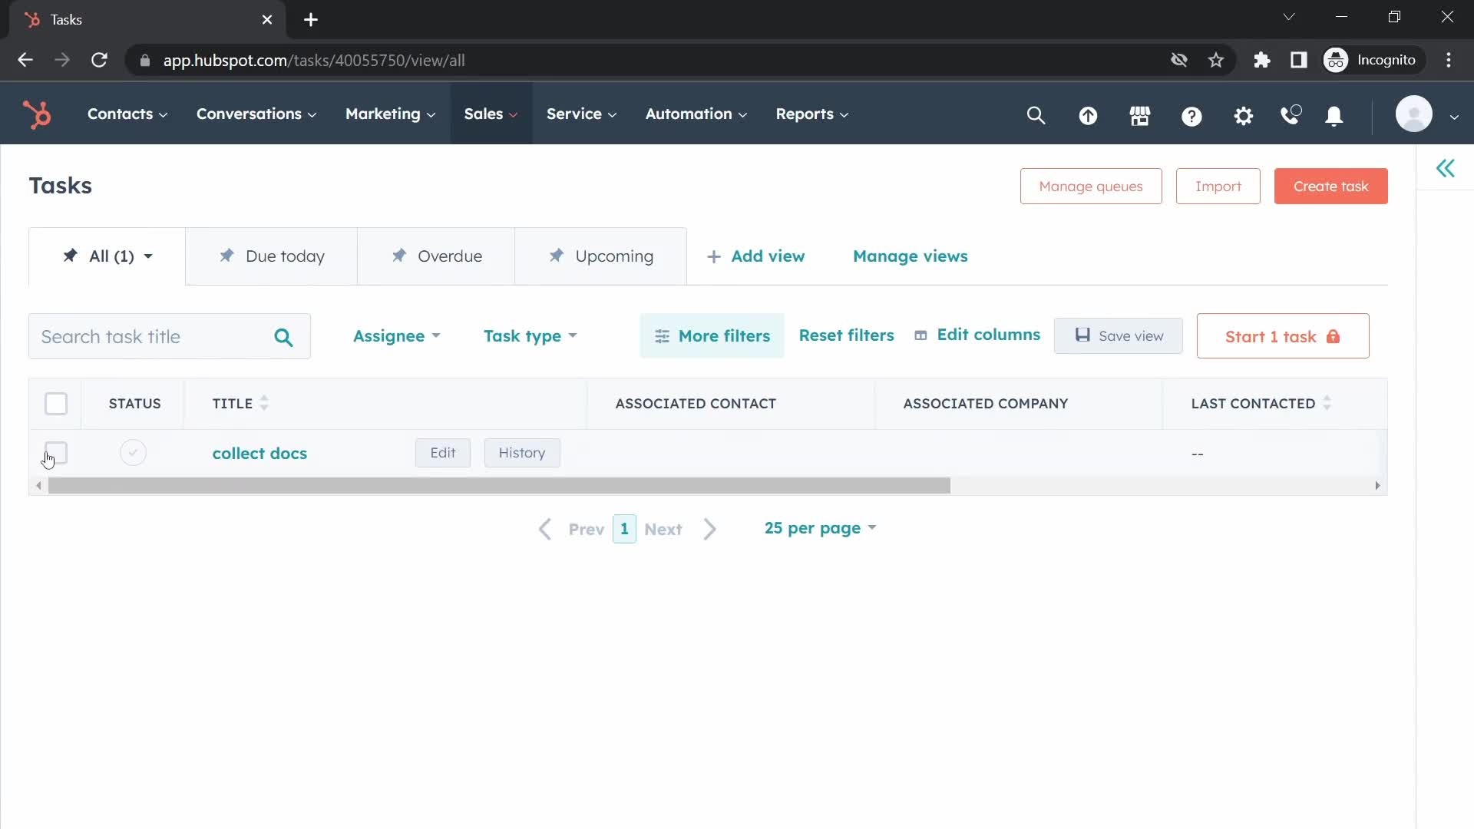Expand the Marketing menu
The height and width of the screenshot is (829, 1474).
point(390,114)
